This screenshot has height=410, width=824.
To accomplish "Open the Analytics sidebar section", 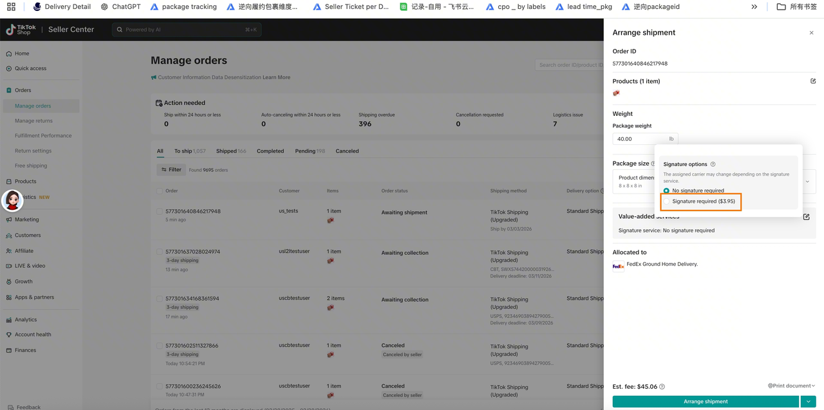I will click(26, 319).
